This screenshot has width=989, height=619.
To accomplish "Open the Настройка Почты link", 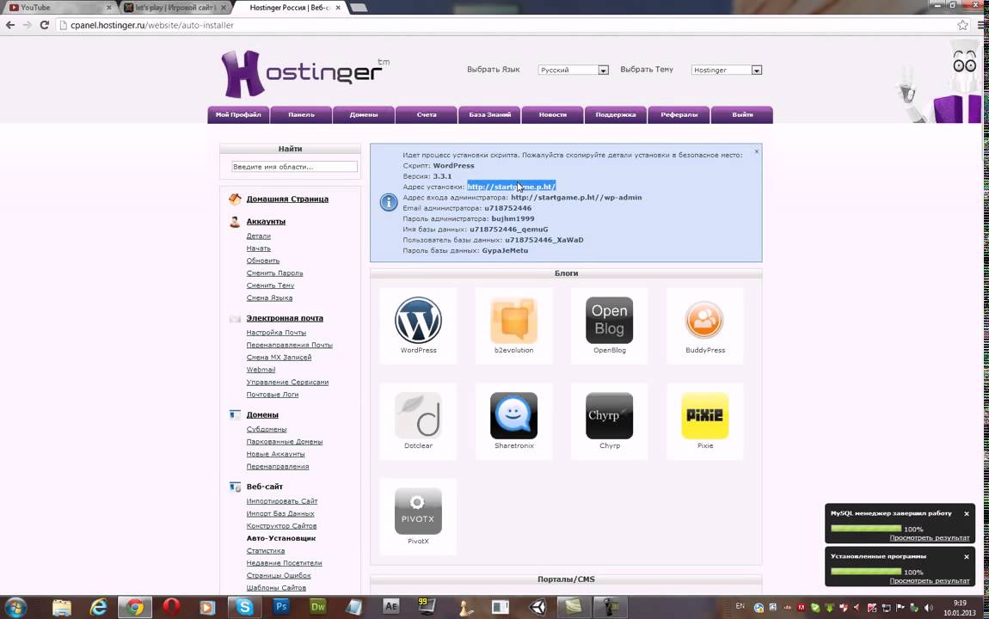I will (x=276, y=332).
